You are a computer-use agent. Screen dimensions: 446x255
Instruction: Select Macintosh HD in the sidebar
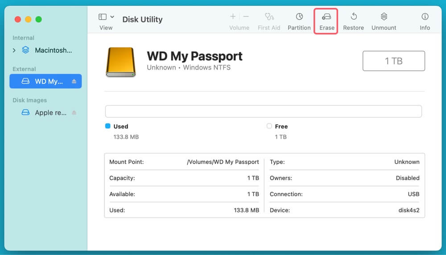click(x=53, y=50)
